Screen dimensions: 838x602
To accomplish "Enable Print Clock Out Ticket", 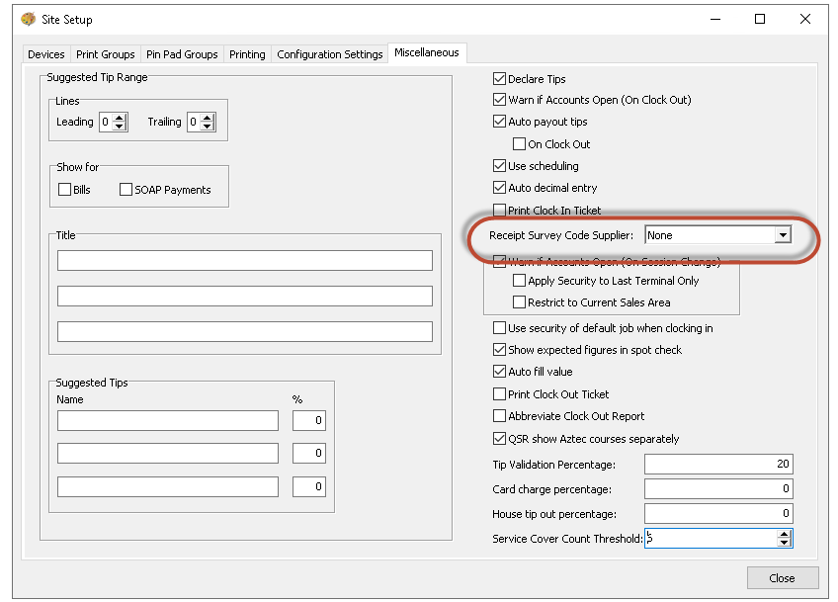I will coord(499,394).
